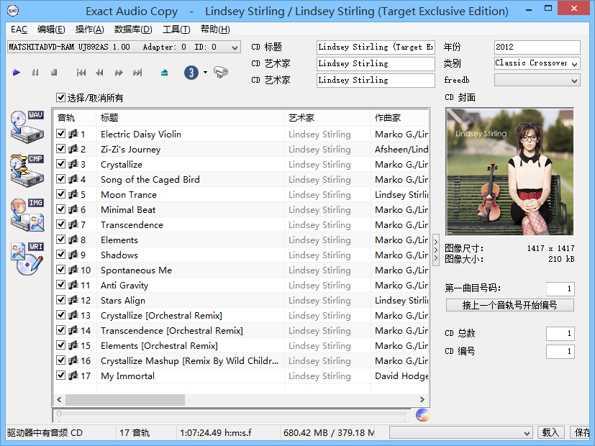Uncheck track 14 Transcendence Orchestral Remix checkbox
Viewport: 595px width, 446px height.
click(x=60, y=330)
